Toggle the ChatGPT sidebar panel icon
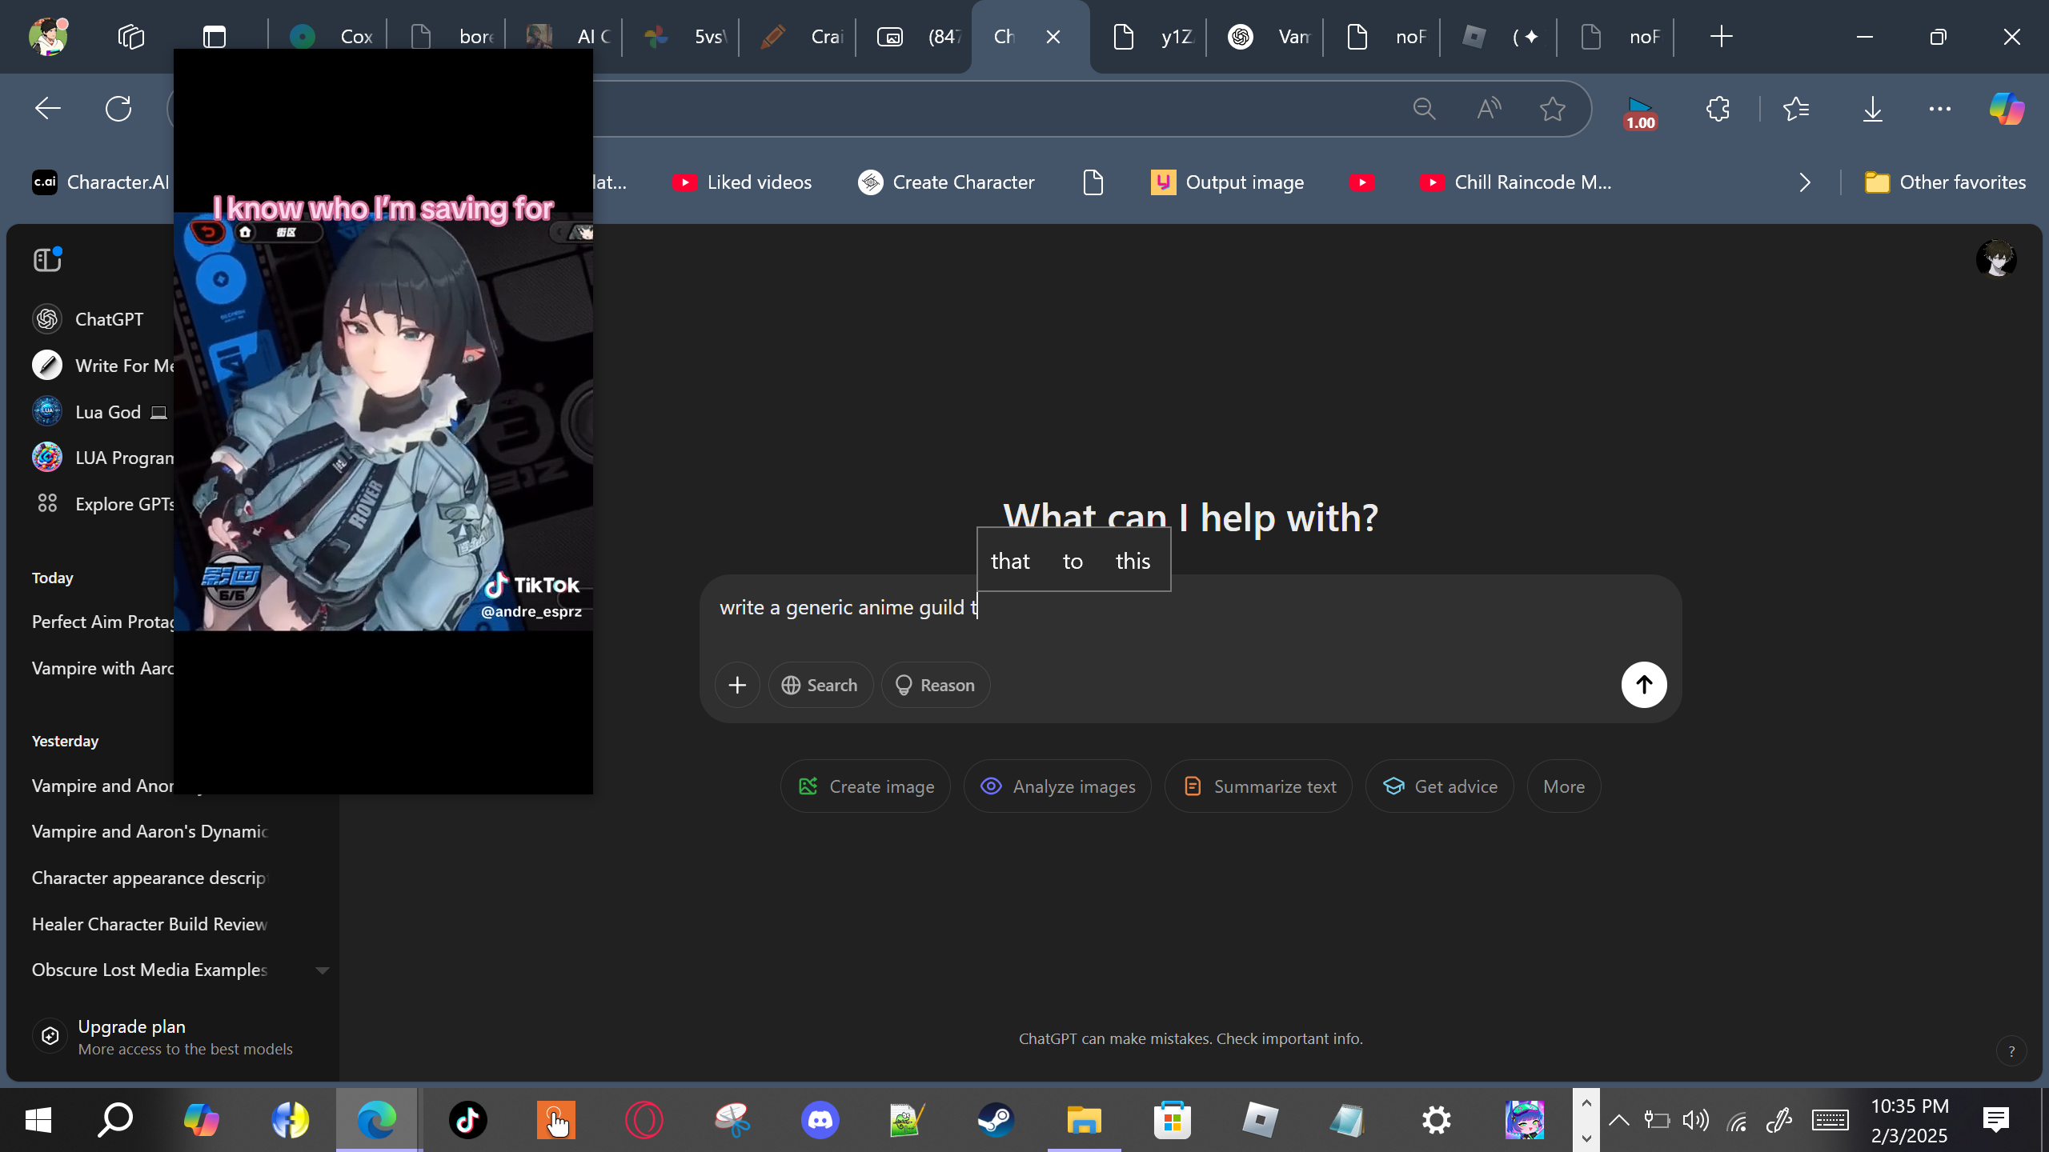Screen dimensions: 2049x1152 [x=47, y=259]
